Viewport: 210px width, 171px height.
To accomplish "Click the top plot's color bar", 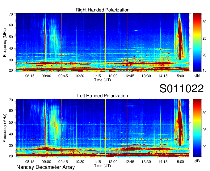I will point(197,42).
